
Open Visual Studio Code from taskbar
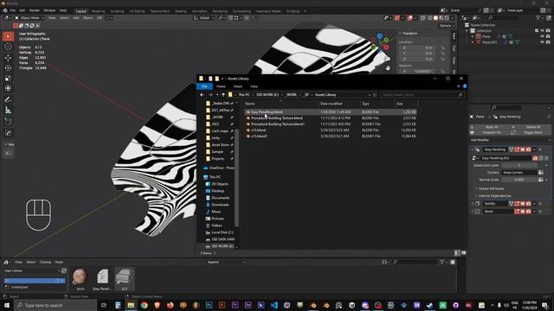[x=274, y=305]
